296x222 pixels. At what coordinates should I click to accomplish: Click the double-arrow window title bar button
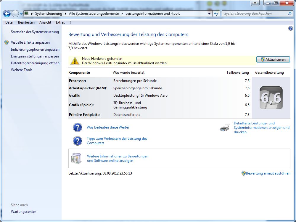(x=255, y=3)
